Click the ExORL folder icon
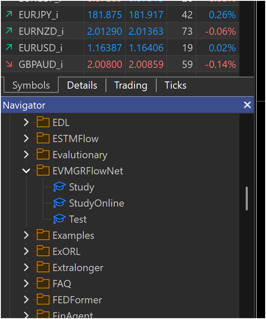The width and height of the screenshot is (266, 319). [43, 252]
